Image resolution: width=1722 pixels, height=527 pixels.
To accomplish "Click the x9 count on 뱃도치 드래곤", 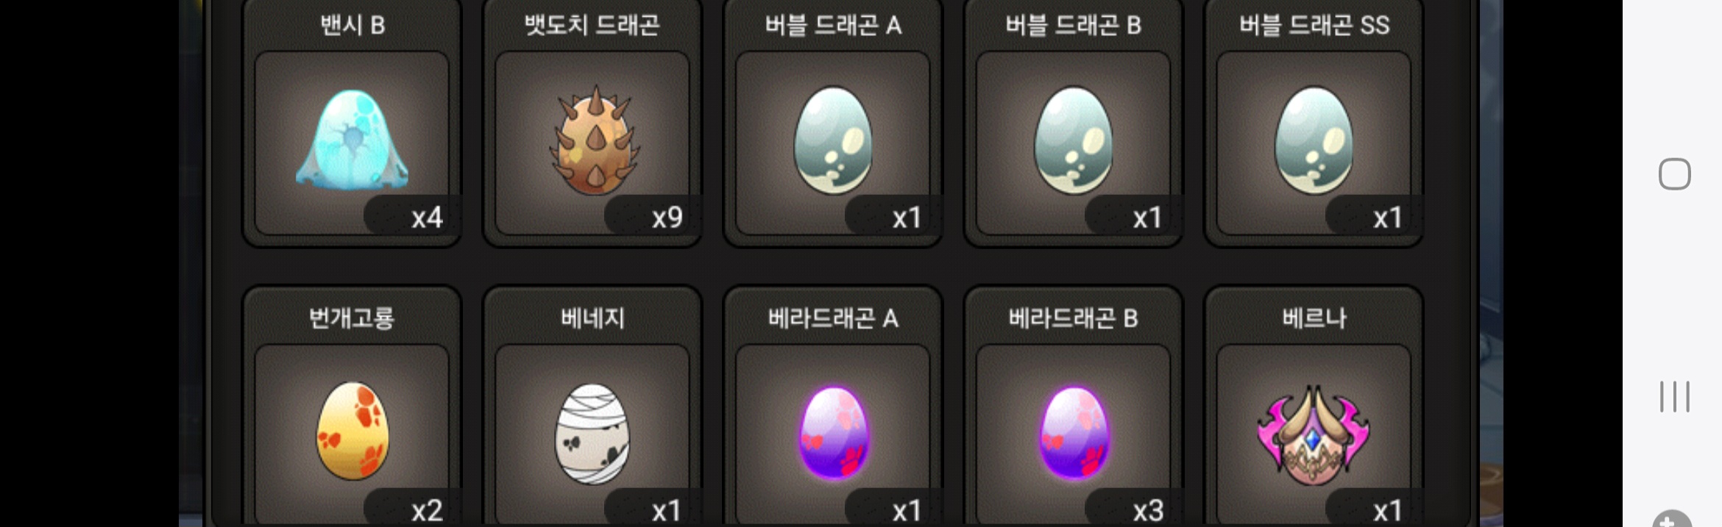I will pos(667,218).
